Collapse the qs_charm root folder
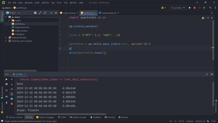The image size is (218, 123). tap(6, 17)
